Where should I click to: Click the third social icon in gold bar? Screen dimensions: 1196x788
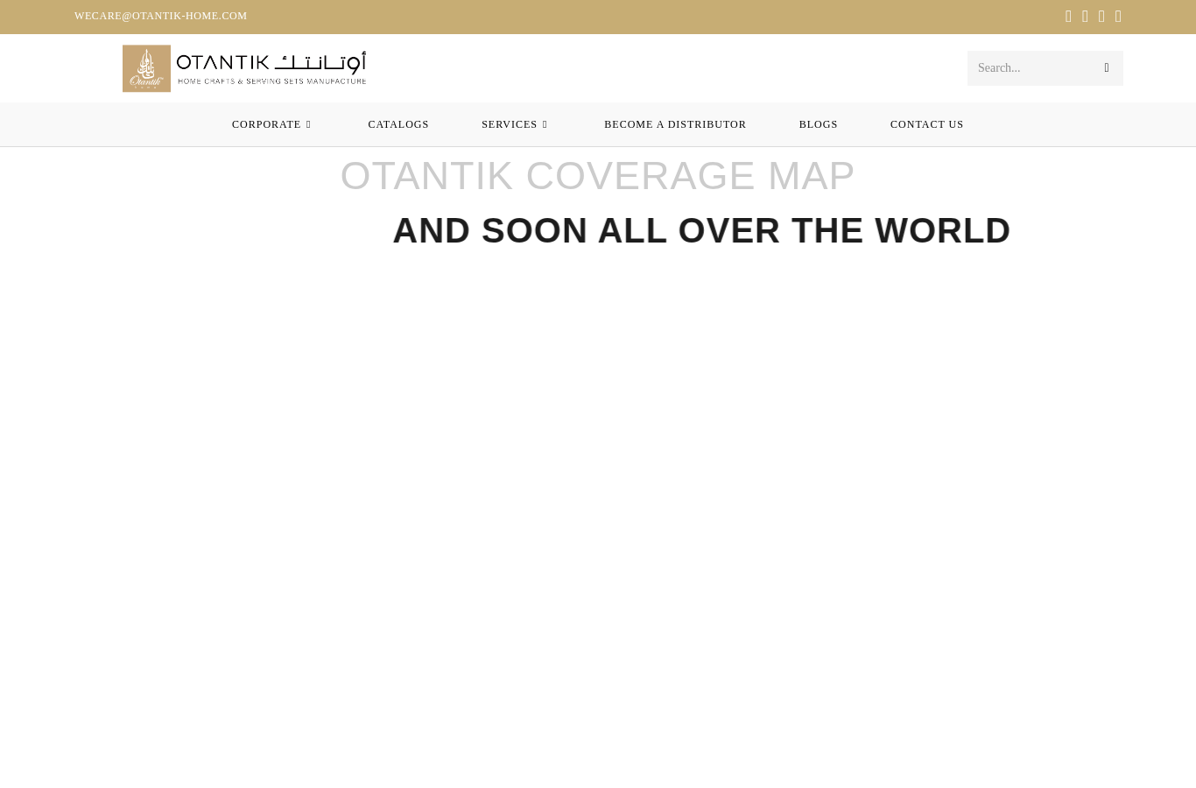point(1101,17)
